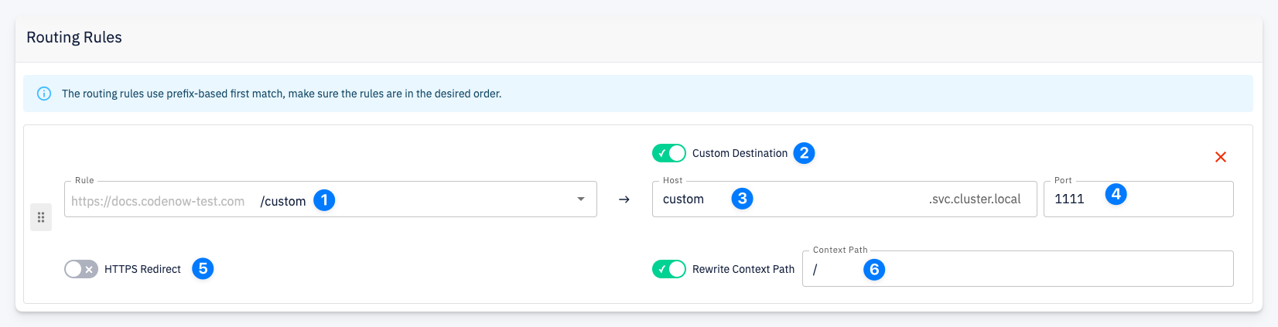
Task: Open the Rule dropdown arrow
Action: tap(581, 199)
